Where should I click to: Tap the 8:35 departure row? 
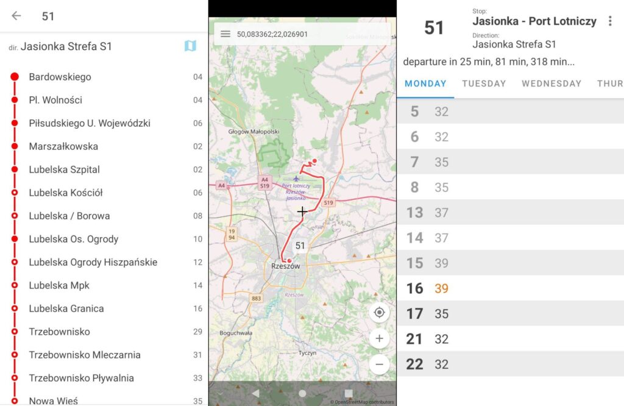(x=510, y=187)
